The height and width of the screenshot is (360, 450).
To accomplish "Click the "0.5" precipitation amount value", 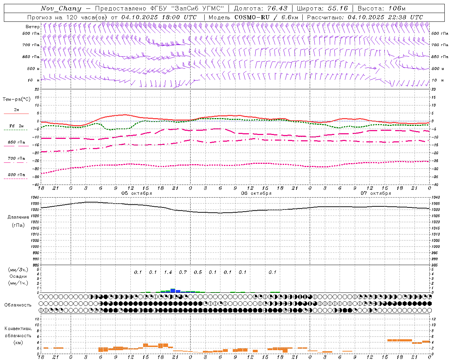I will coord(198,272).
